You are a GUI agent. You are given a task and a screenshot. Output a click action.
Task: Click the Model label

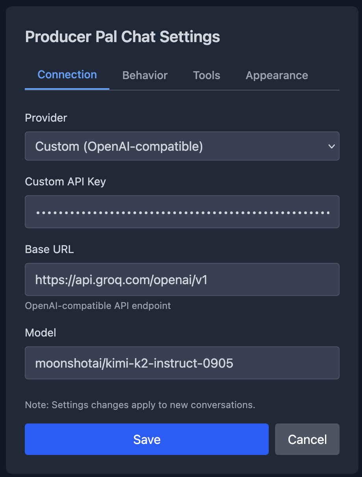click(x=40, y=333)
